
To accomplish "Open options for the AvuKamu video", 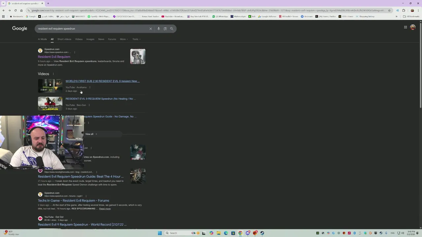I will [90, 87].
